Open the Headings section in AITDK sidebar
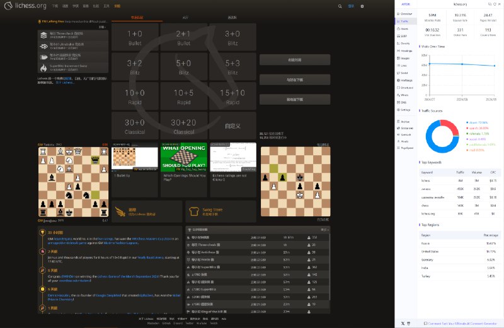This screenshot has width=504, height=328. 406,51
